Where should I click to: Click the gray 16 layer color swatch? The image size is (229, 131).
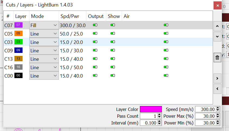(x=18, y=67)
